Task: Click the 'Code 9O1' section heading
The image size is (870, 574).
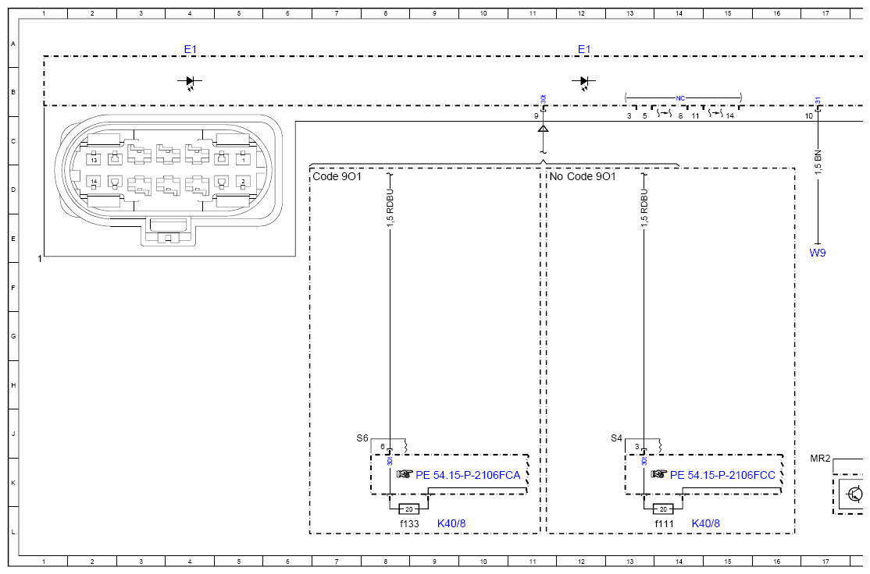Action: [x=337, y=176]
